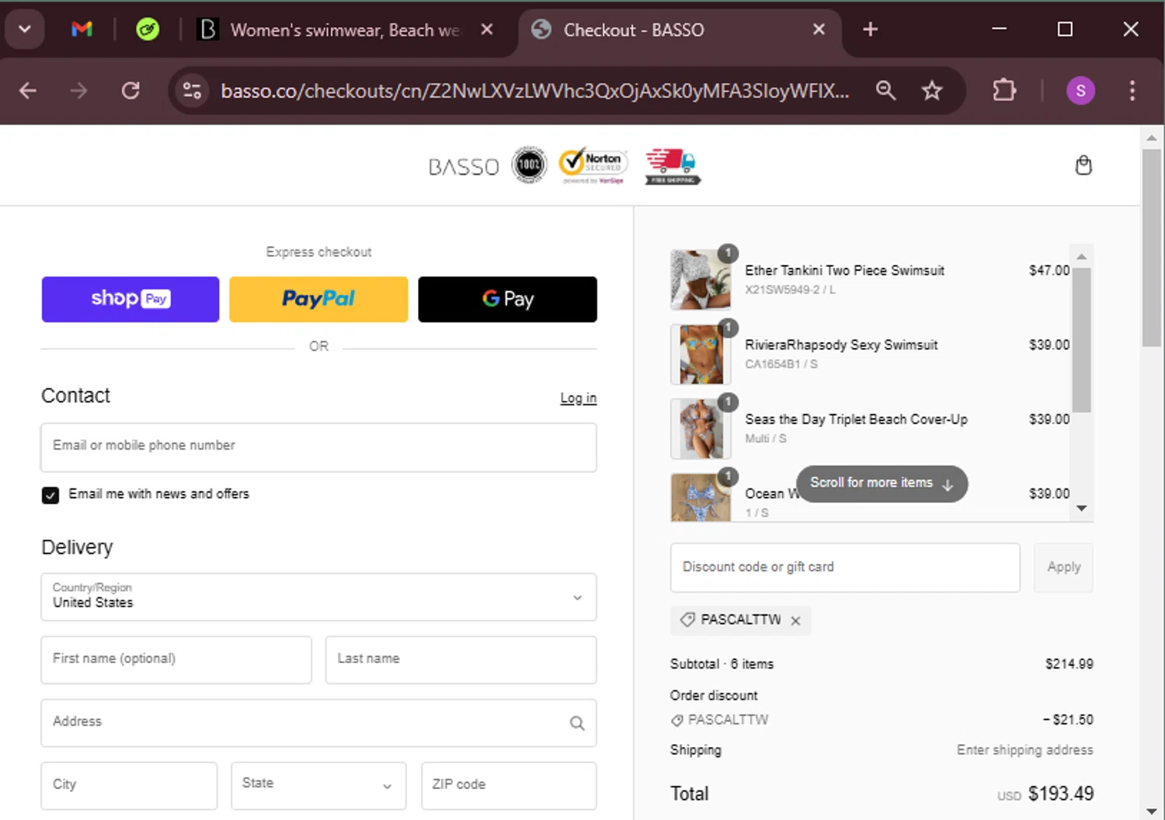Focus the Email or mobile phone field

[x=318, y=447]
